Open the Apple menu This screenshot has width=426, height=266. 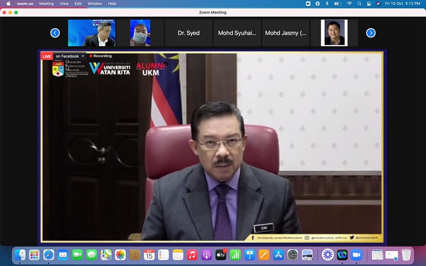click(x=8, y=4)
